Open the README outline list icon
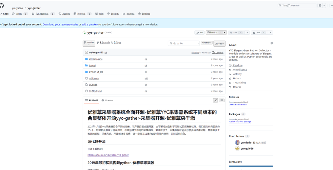This screenshot has width=333, height=170. (222, 100)
